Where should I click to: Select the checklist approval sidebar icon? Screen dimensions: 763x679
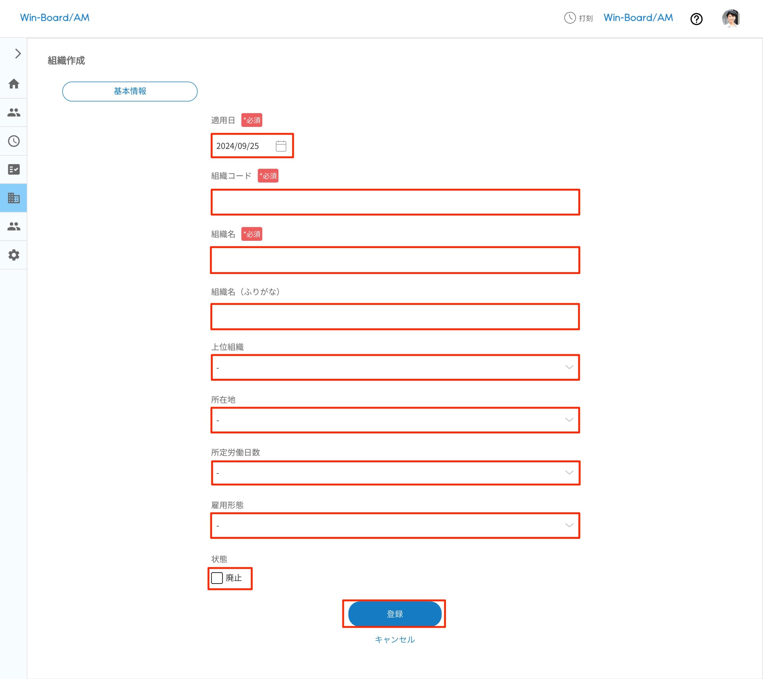[14, 170]
